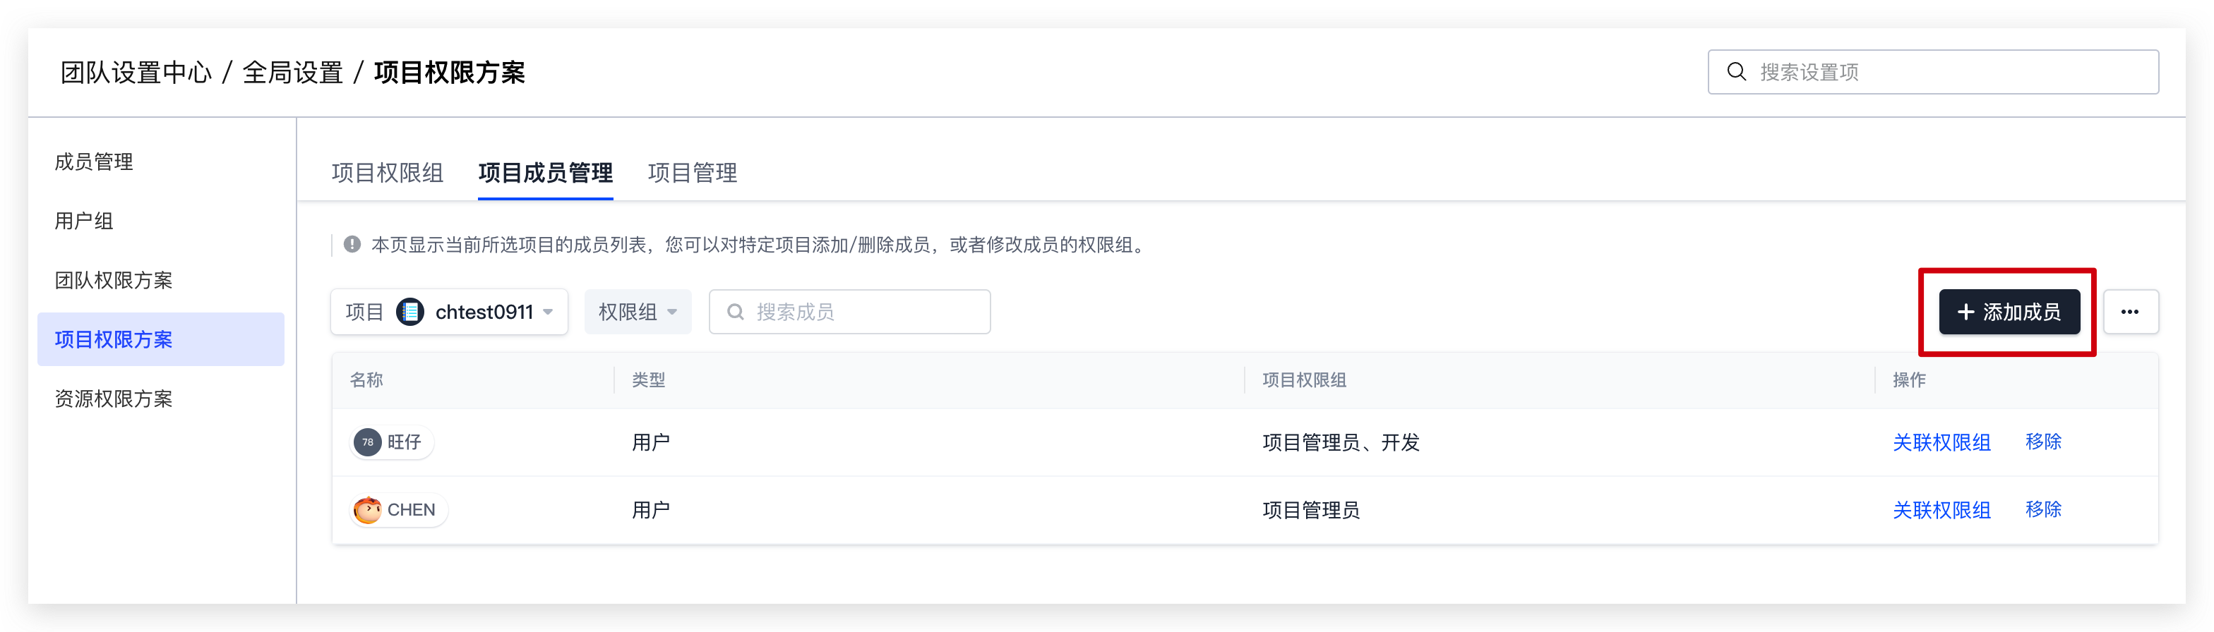Viewport: 2214px width, 632px height.
Task: Click the search magnifier icon in settings search
Action: (x=1736, y=72)
